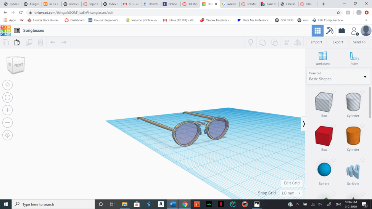Switch between perspective and orthographic view

tap(8, 135)
